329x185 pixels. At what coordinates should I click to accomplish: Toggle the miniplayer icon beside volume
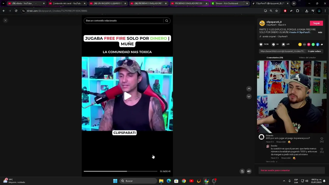[242, 171]
